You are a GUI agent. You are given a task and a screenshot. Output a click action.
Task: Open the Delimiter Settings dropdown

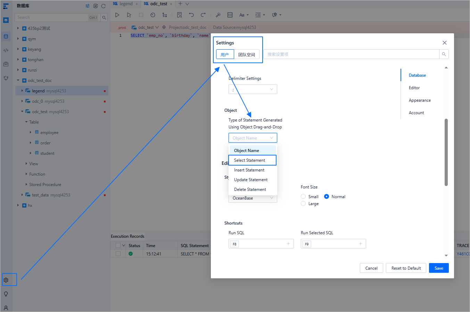[x=253, y=89]
